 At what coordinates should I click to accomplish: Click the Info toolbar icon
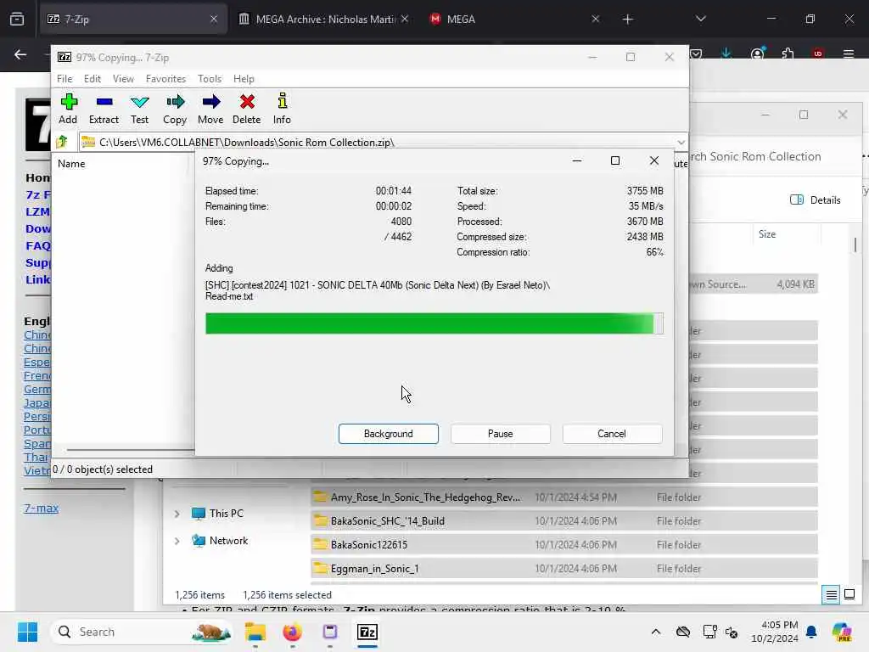(282, 110)
